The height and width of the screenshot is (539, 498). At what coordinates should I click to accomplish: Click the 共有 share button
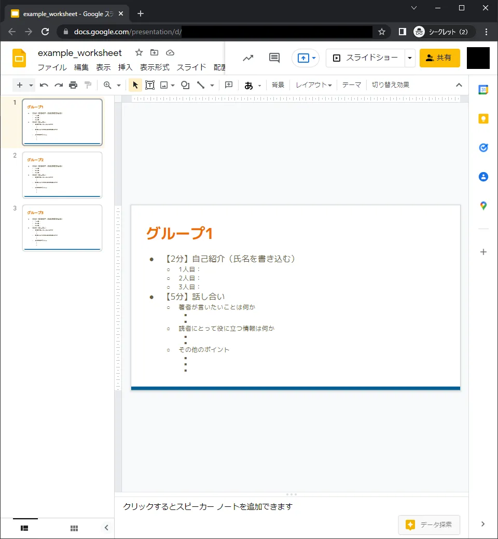[x=439, y=58]
